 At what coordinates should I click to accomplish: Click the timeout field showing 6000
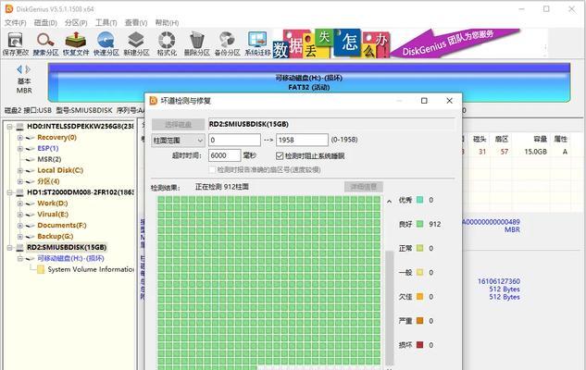224,155
